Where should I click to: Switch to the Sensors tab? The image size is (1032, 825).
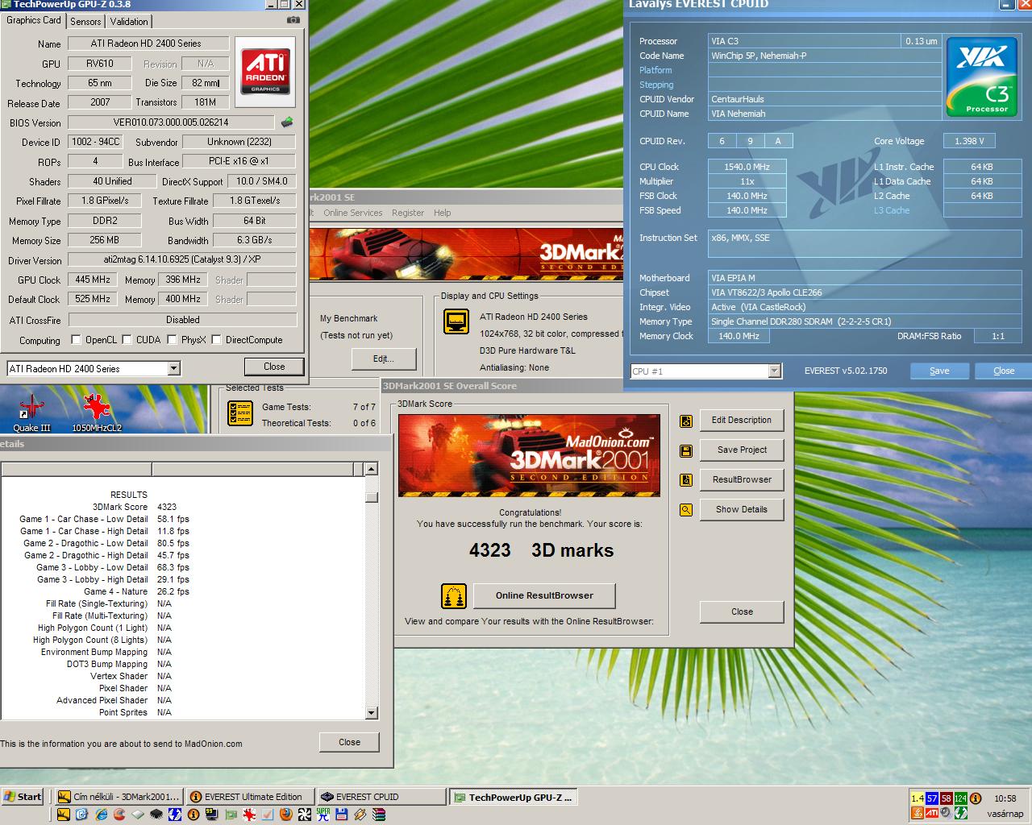tap(85, 22)
